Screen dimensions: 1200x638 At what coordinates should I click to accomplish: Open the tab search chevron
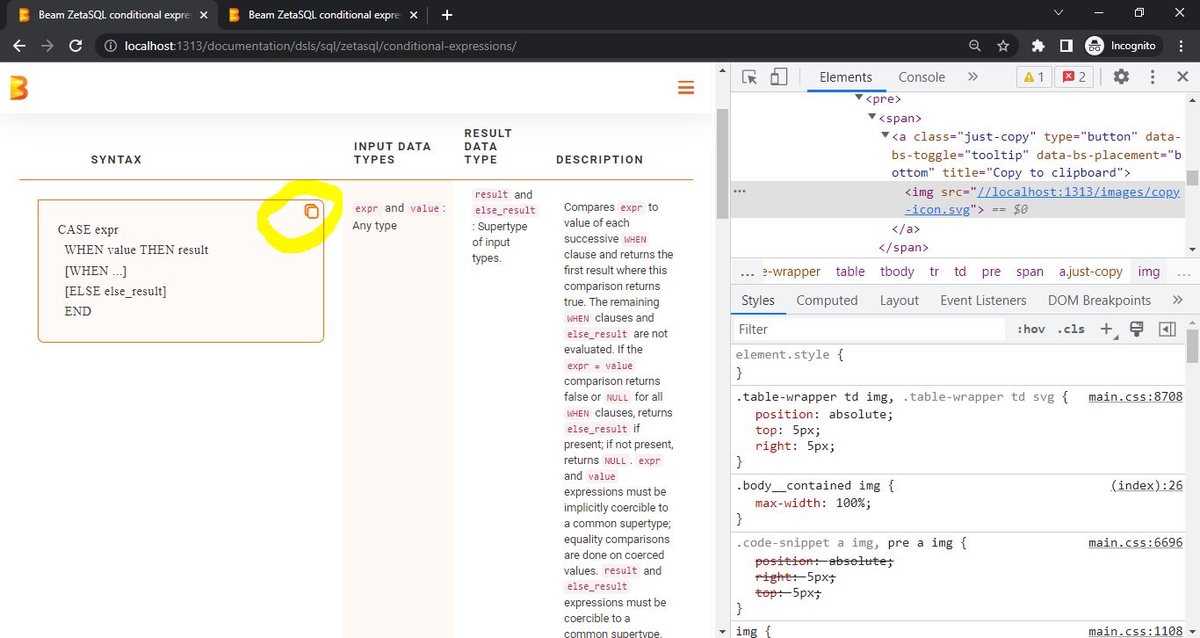[1059, 13]
